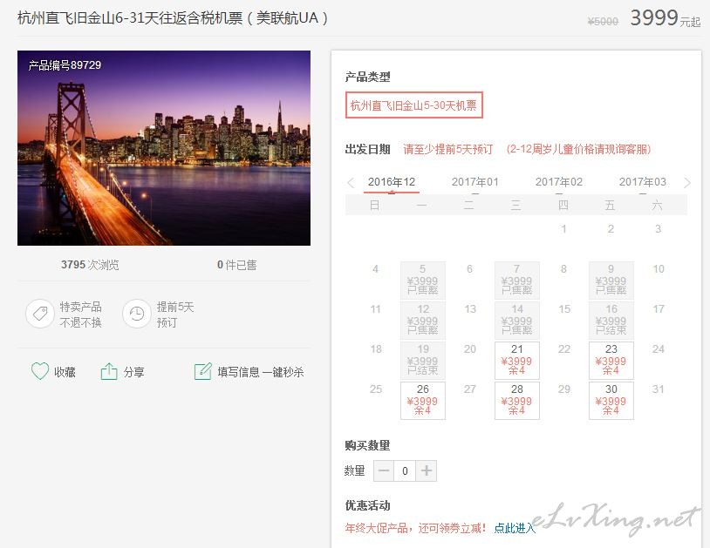Click the fill-info edit pencil icon

coord(203,372)
